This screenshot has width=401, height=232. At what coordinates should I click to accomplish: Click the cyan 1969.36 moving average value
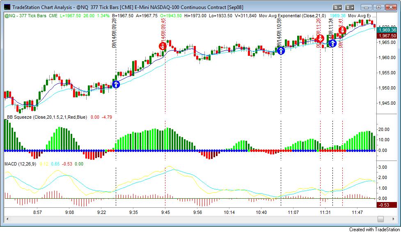[x=337, y=16]
